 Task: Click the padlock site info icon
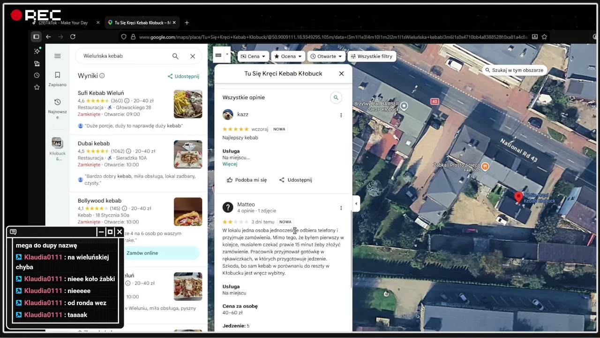[133, 37]
